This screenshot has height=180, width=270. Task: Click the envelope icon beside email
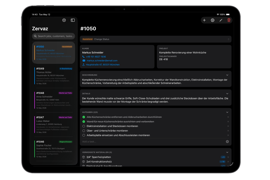[84, 61]
